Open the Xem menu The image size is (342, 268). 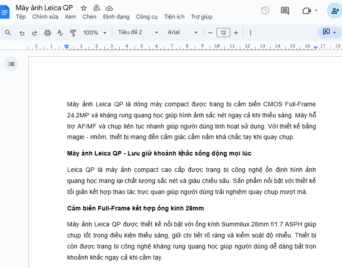pos(70,17)
